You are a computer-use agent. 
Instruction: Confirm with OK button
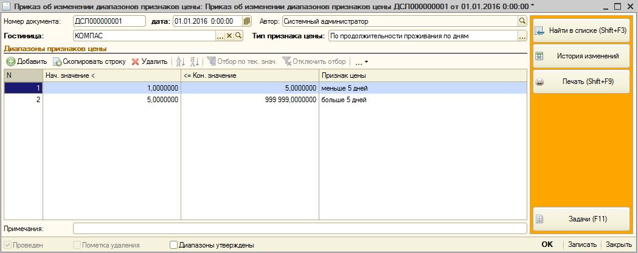[547, 244]
